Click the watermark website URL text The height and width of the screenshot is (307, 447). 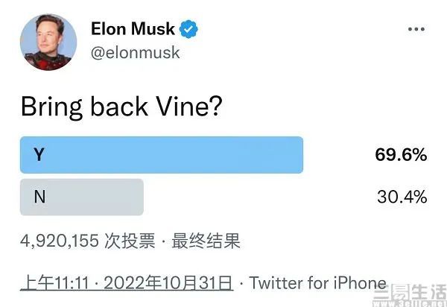(412, 302)
